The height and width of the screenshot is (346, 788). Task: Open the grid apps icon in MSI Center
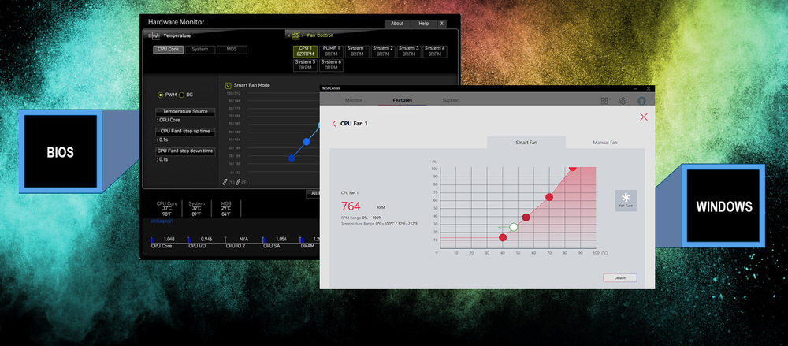(604, 101)
